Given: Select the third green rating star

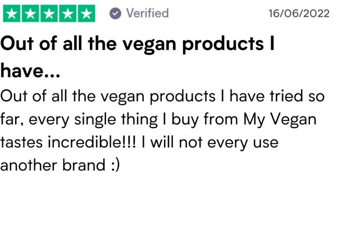Looking at the screenshot, I should pos(49,13).
